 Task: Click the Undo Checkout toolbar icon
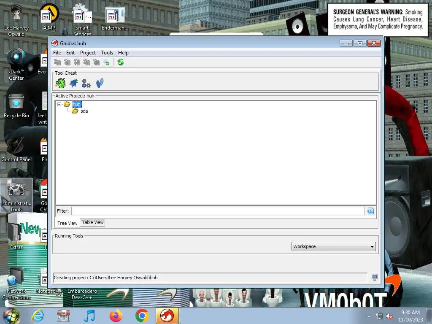coord(96,62)
